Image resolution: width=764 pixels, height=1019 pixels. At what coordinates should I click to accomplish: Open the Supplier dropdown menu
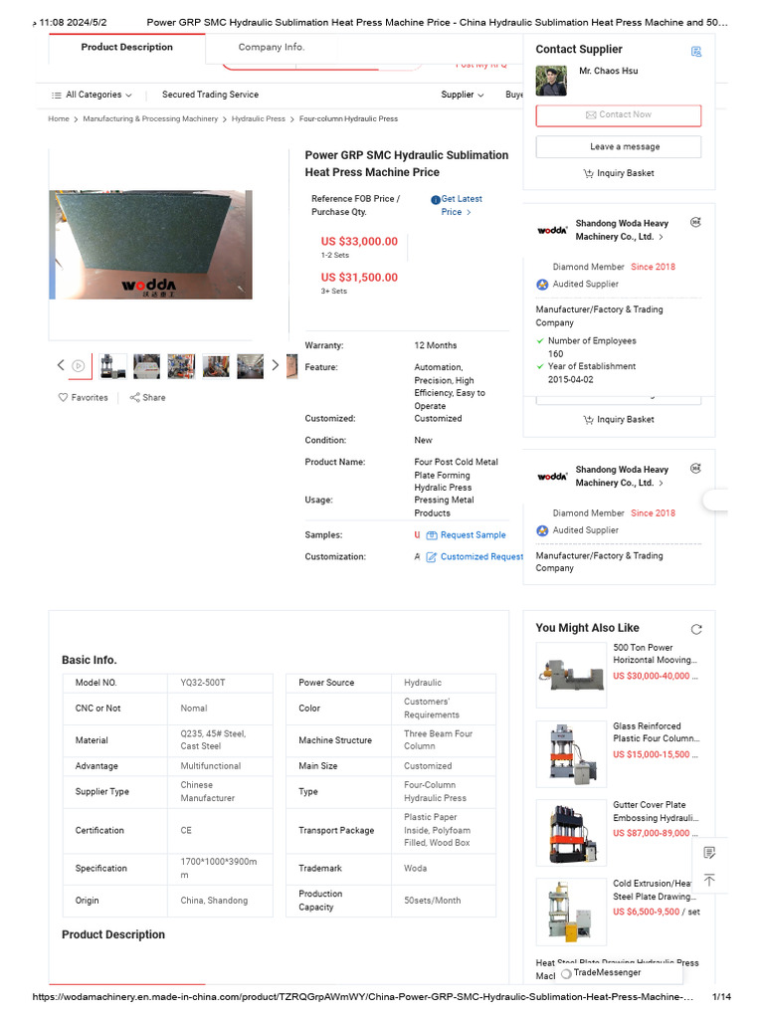pos(463,95)
